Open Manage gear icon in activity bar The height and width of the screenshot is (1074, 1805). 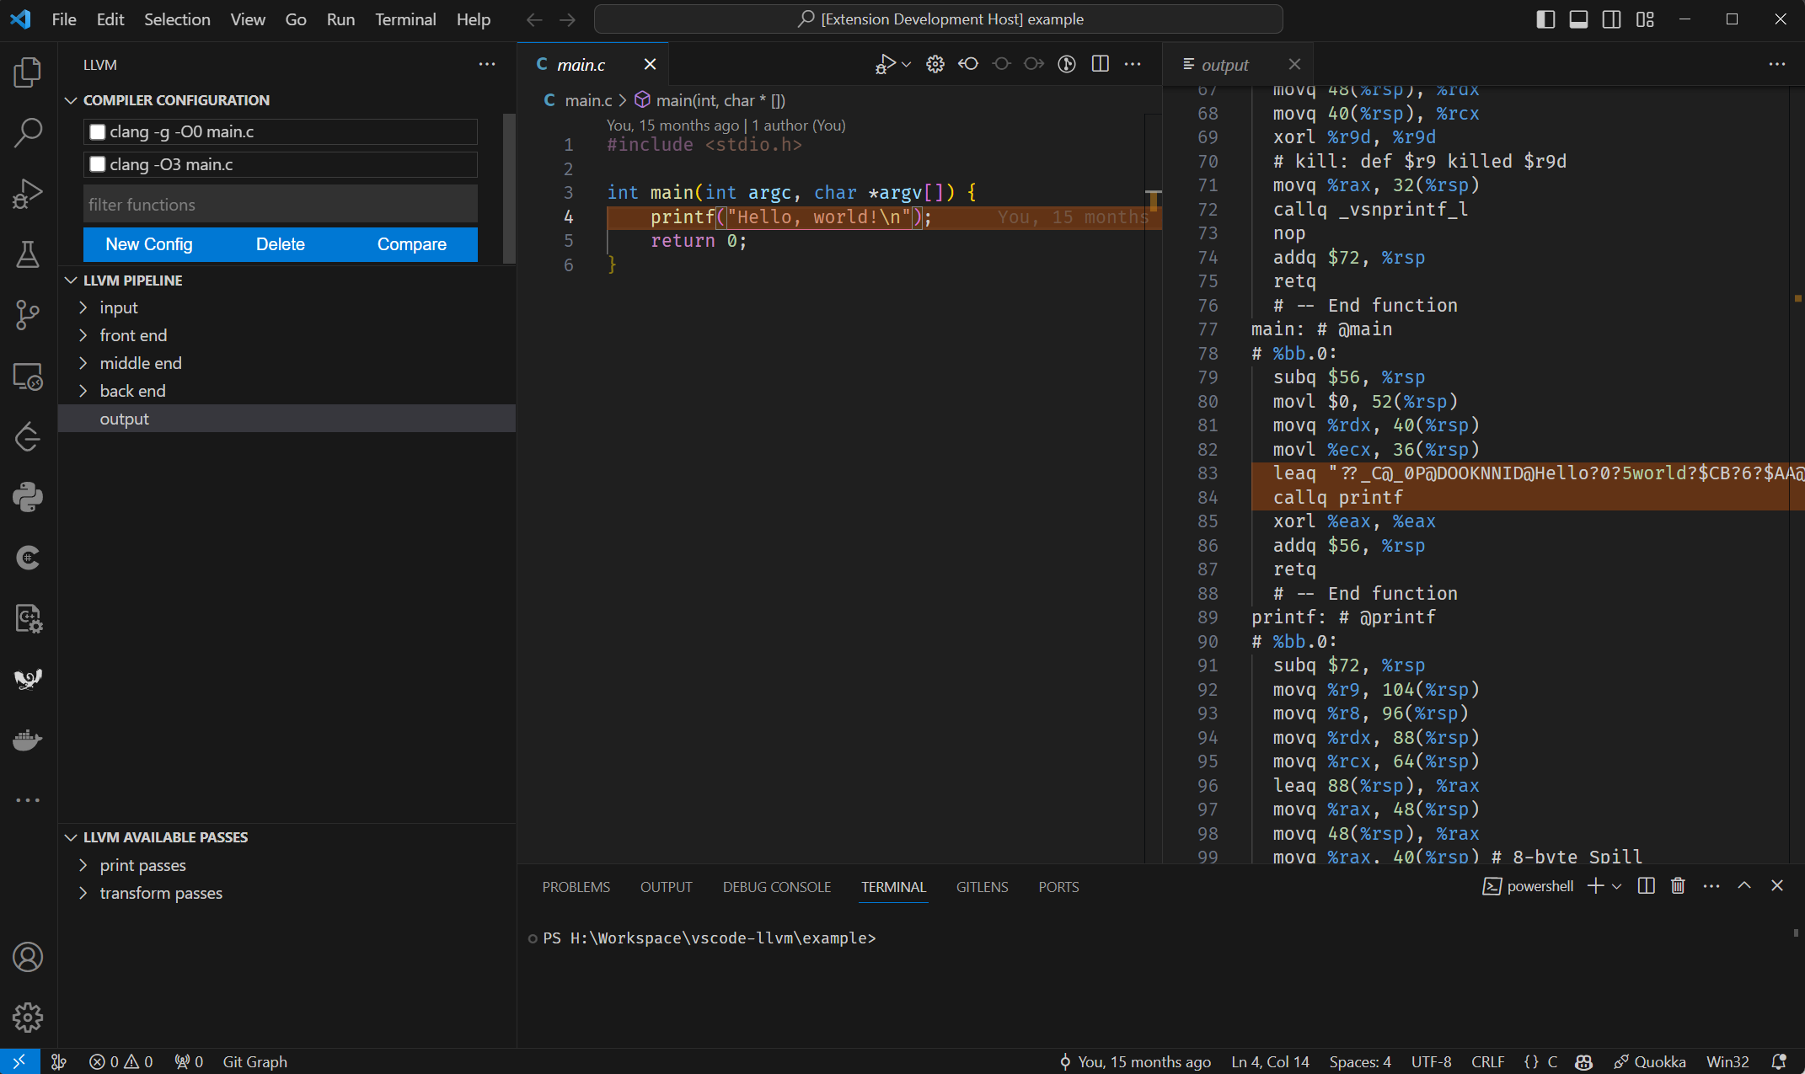[x=28, y=1018]
